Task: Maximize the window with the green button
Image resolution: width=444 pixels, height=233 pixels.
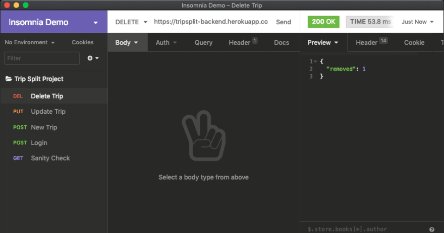Action: [x=26, y=5]
